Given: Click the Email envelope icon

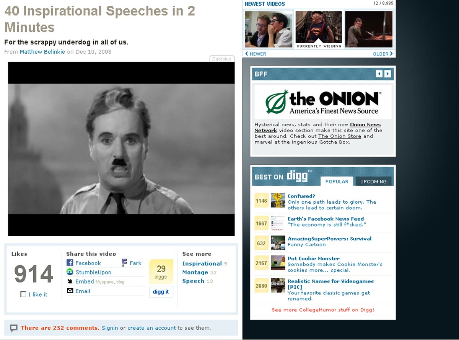Looking at the screenshot, I should [70, 291].
